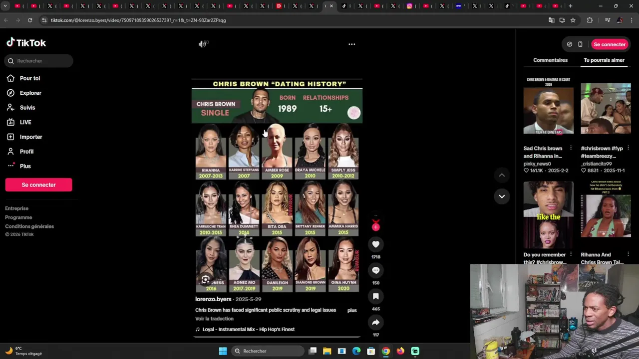
Task: Open Microsoft Edge from the taskbar
Action: (356, 351)
